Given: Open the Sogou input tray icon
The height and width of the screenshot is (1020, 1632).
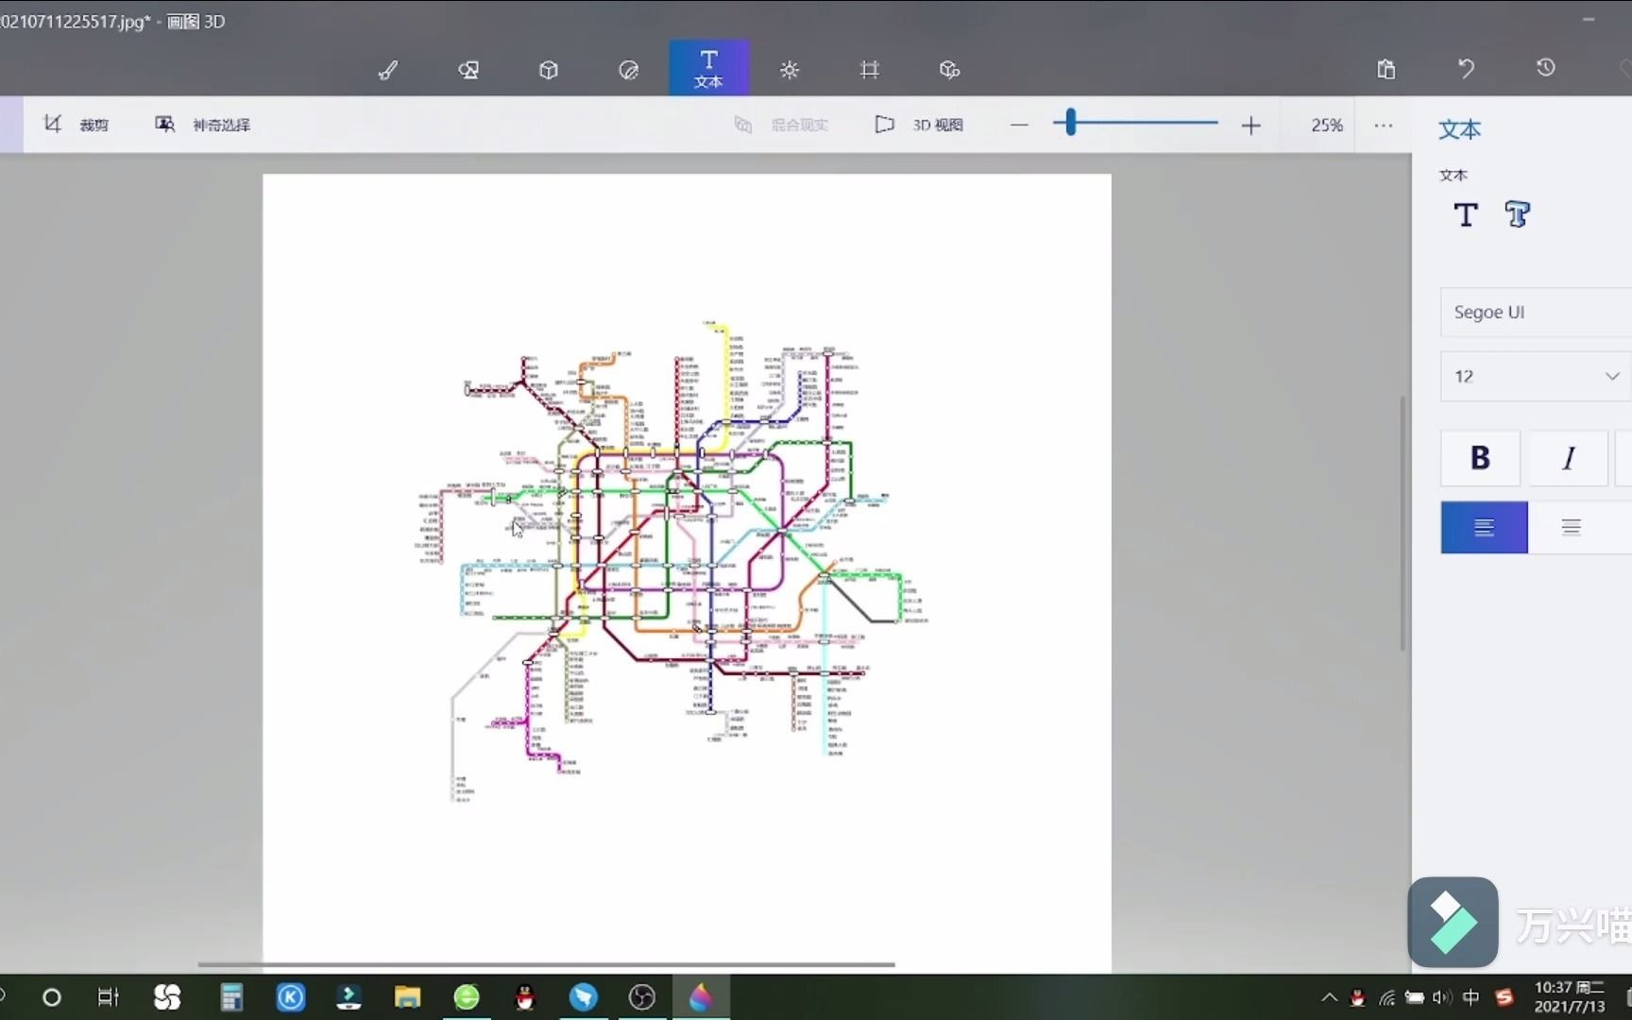Looking at the screenshot, I should pyautogui.click(x=1504, y=997).
